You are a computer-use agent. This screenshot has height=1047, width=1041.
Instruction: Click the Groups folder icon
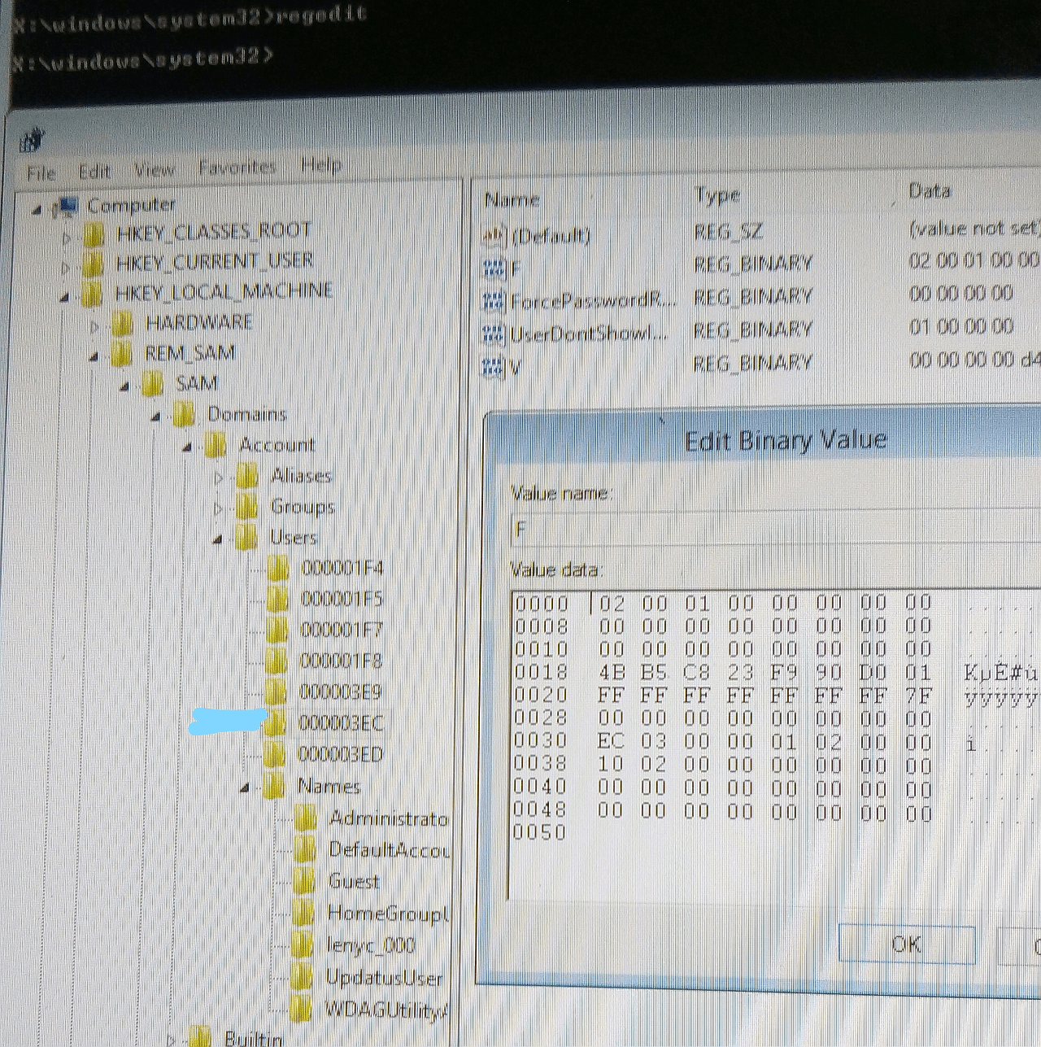pos(246,508)
